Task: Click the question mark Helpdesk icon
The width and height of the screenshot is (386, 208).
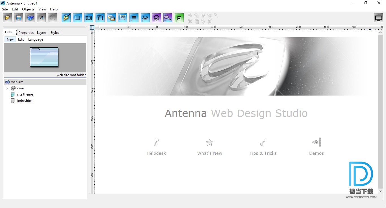Action: (156, 142)
